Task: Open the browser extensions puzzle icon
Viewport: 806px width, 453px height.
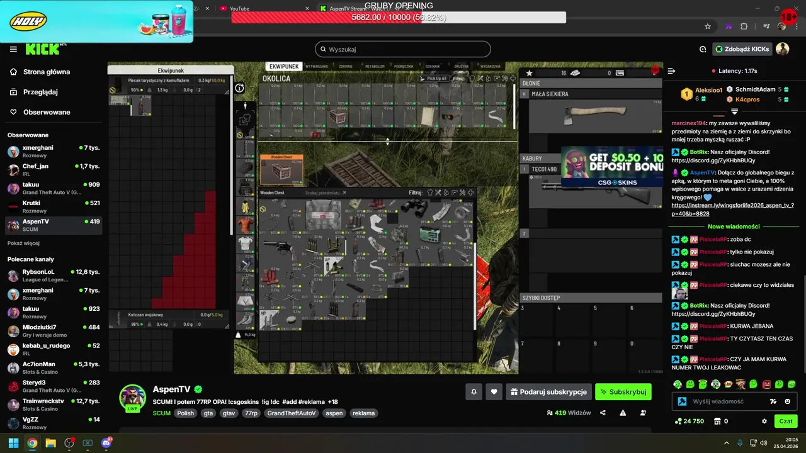Action: pos(744,26)
